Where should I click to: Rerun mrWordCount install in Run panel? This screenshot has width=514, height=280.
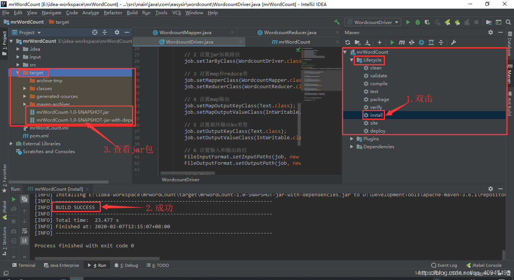(14, 199)
